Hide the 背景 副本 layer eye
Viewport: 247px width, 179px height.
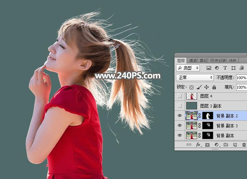click(x=180, y=135)
